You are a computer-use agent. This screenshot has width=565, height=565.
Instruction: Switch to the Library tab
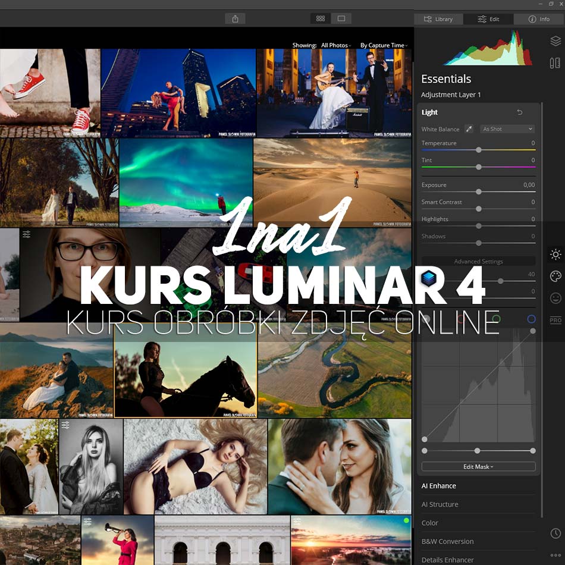(438, 19)
